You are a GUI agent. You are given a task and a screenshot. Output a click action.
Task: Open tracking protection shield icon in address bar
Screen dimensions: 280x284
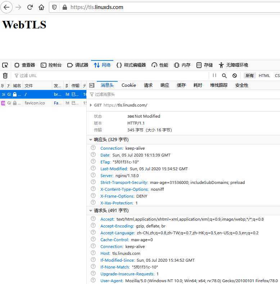coord(54,7)
